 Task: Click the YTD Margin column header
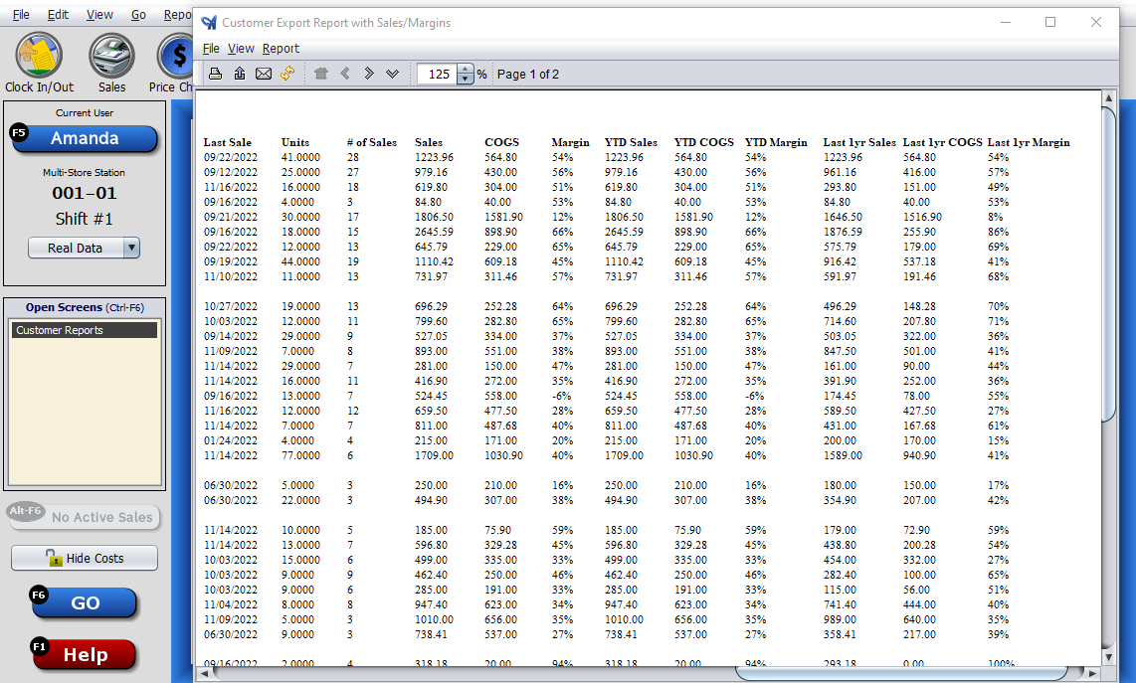776,143
